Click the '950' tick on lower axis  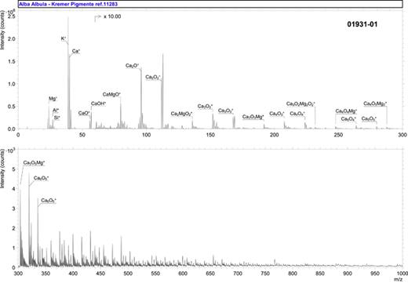[x=375, y=274]
